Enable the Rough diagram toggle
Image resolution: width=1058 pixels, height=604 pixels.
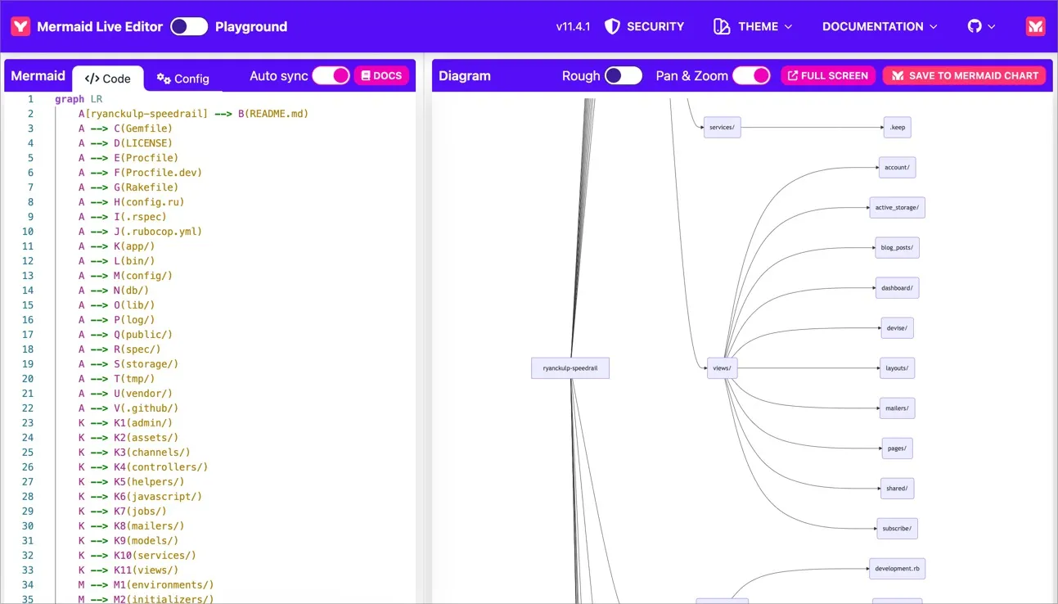point(624,76)
